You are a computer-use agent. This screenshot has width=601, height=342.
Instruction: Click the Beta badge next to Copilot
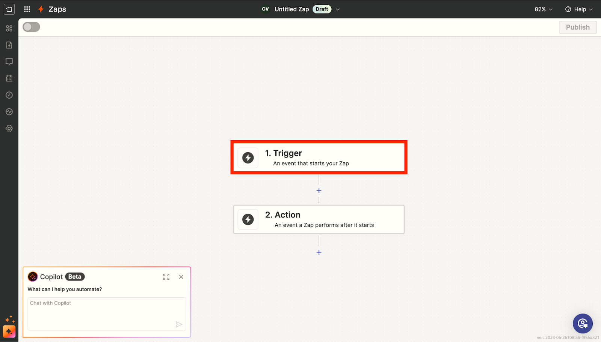tap(75, 277)
